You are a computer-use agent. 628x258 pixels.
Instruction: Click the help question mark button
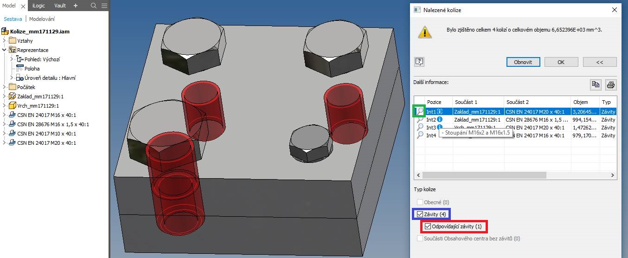419,62
